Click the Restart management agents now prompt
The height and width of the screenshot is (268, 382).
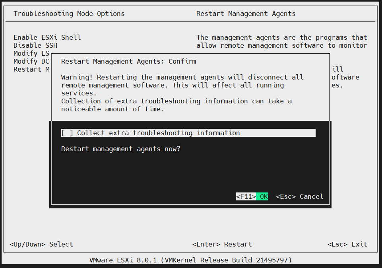coord(120,149)
